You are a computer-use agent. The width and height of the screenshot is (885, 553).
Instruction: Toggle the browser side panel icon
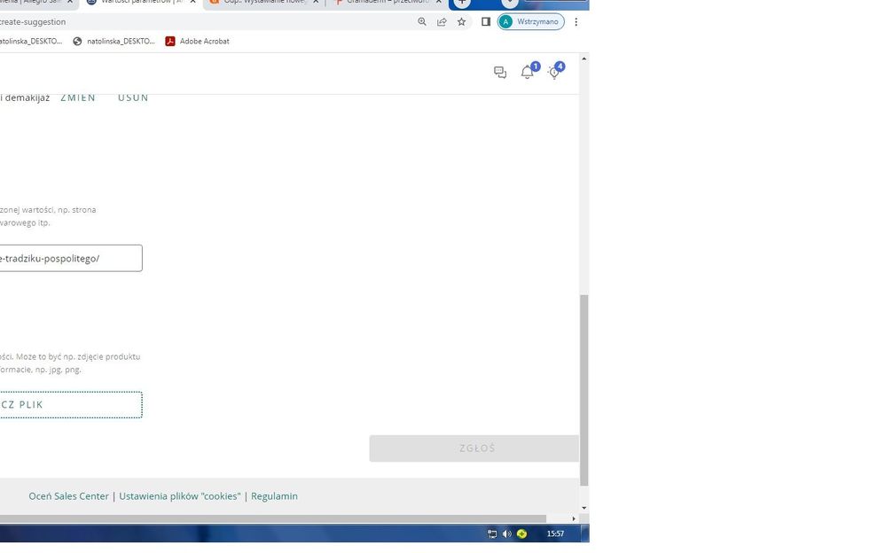486,22
